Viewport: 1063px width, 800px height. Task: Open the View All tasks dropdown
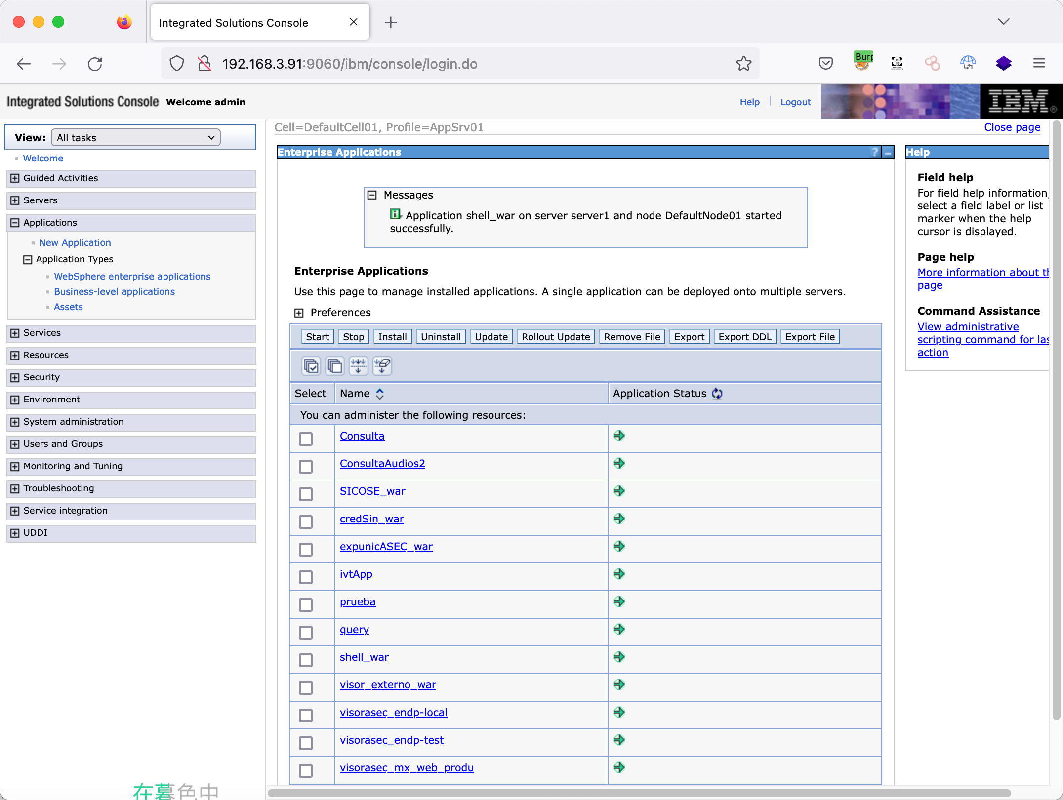135,138
